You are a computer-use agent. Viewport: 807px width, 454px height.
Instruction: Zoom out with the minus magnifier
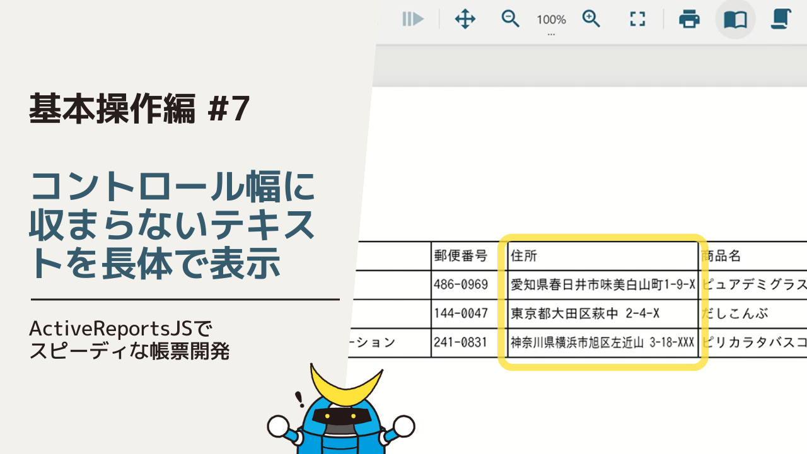click(x=510, y=19)
